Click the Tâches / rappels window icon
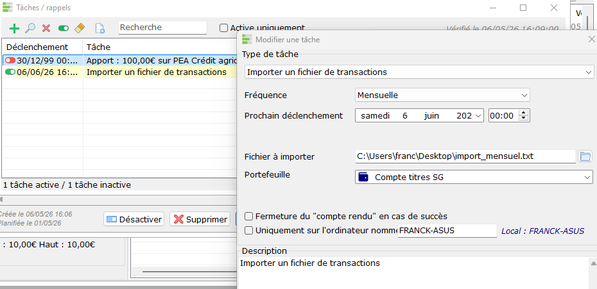Viewport: 597px width, 289px height. pyautogui.click(x=8, y=7)
